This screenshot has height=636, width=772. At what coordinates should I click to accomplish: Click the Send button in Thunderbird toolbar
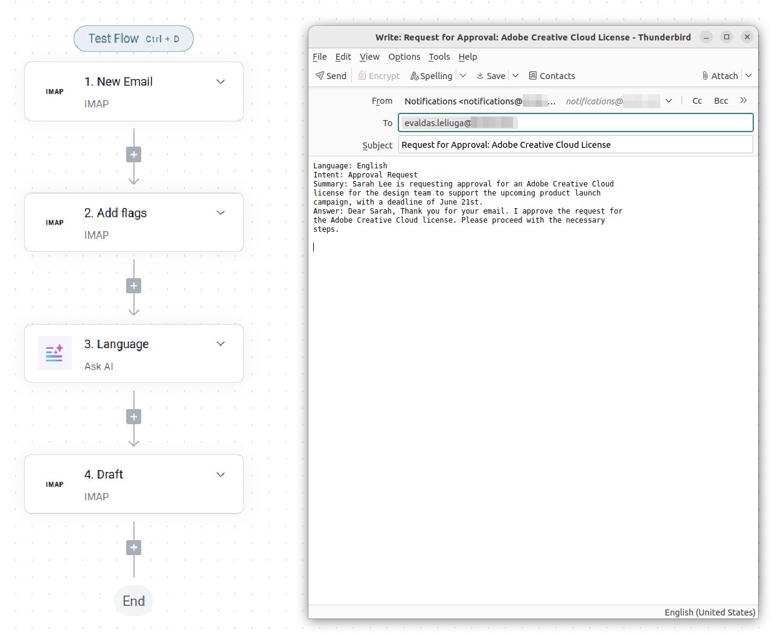click(331, 75)
